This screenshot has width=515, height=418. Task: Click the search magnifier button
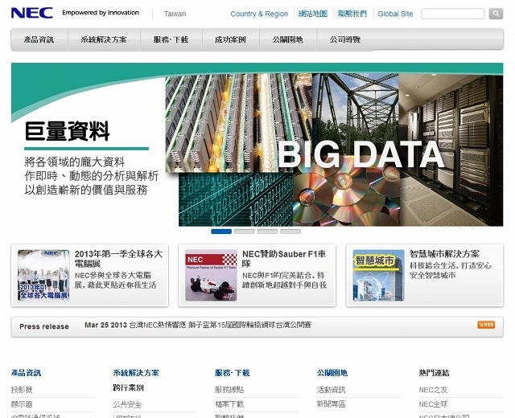point(496,14)
